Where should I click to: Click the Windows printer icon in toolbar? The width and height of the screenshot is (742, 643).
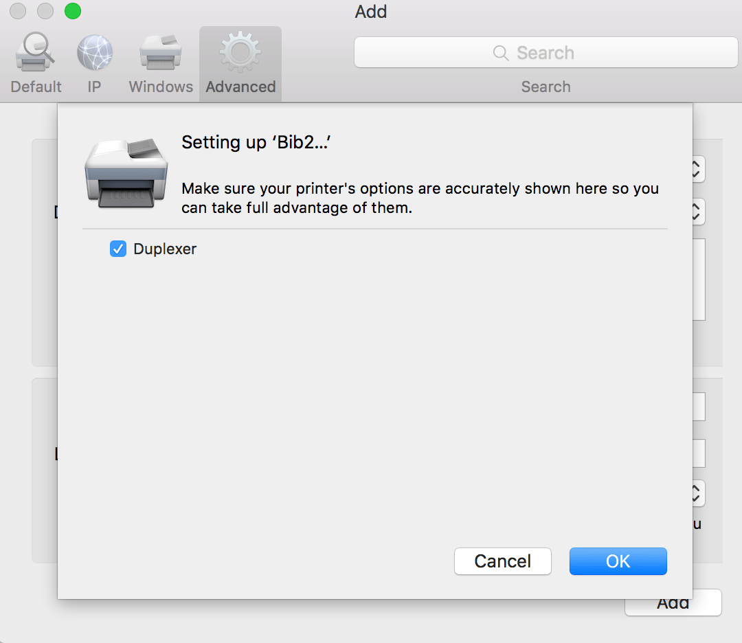pyautogui.click(x=160, y=52)
